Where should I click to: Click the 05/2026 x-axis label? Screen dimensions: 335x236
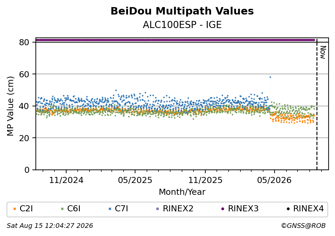tap(274, 180)
